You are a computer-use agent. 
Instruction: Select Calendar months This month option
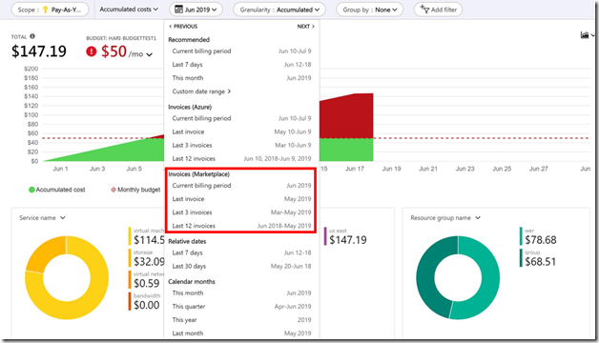tap(241, 293)
